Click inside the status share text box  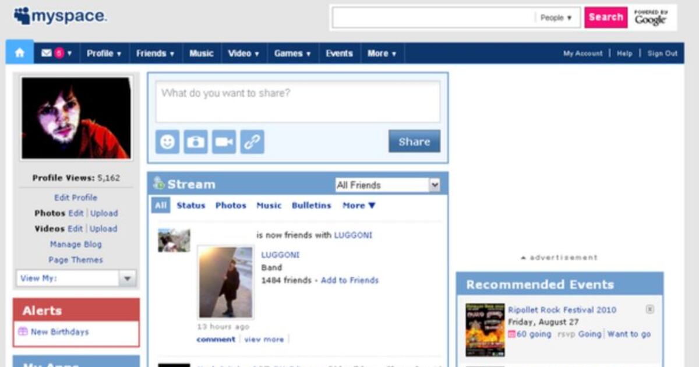click(x=298, y=101)
